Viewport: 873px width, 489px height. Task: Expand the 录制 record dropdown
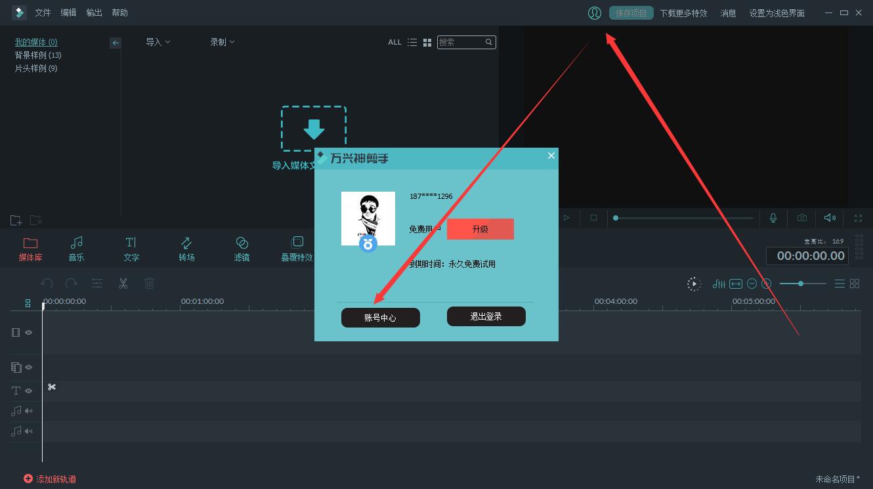(x=222, y=42)
